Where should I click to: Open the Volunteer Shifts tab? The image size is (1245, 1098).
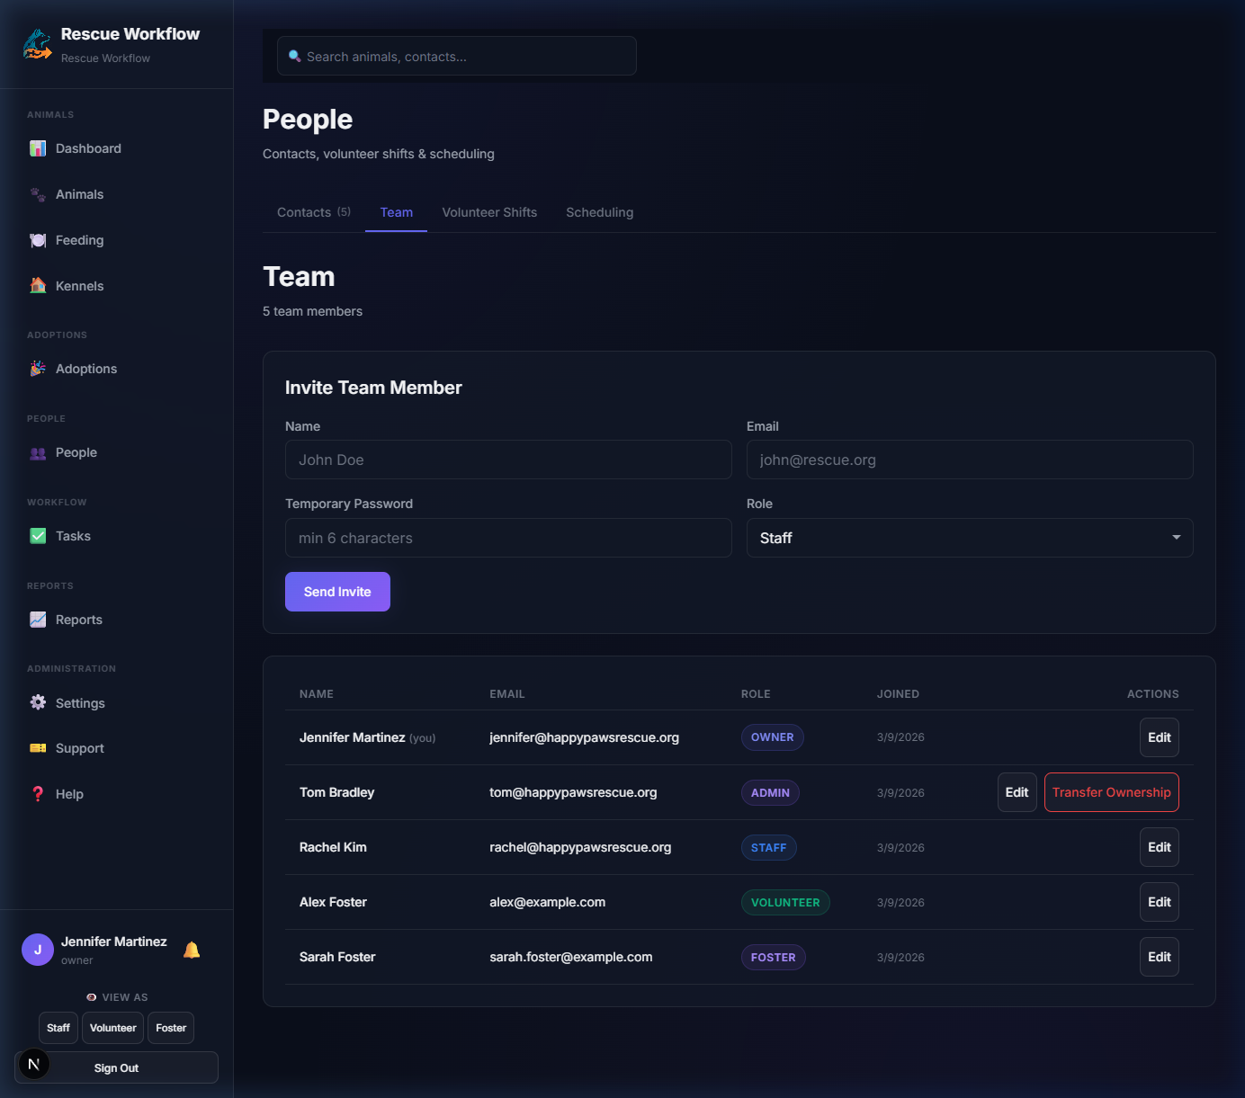click(x=489, y=212)
